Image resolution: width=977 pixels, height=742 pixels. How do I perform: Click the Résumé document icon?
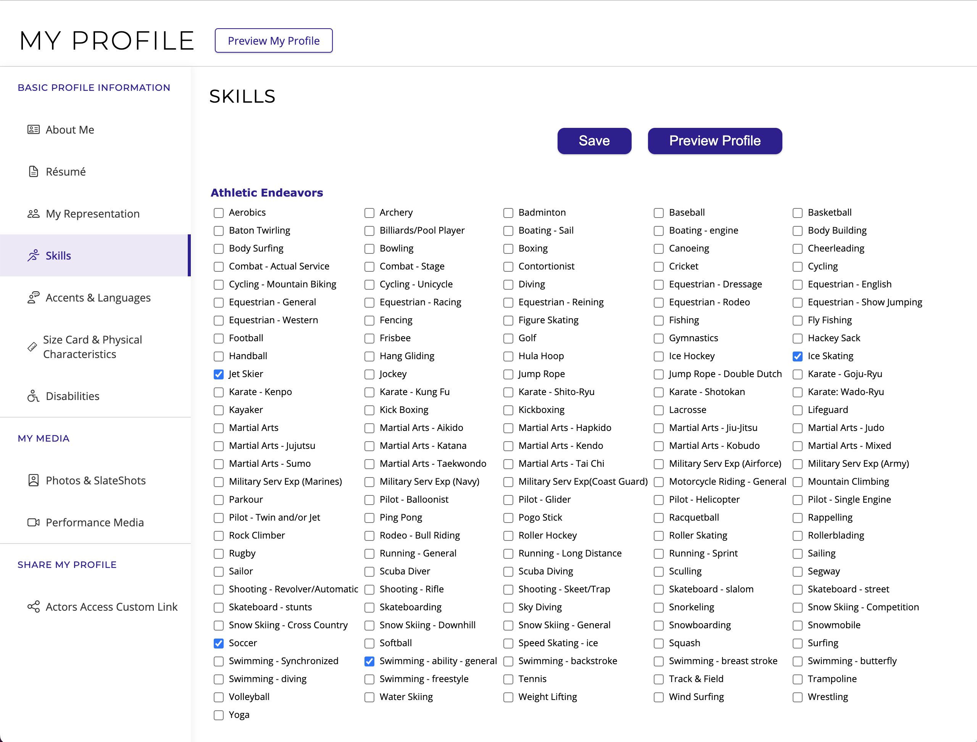(33, 171)
